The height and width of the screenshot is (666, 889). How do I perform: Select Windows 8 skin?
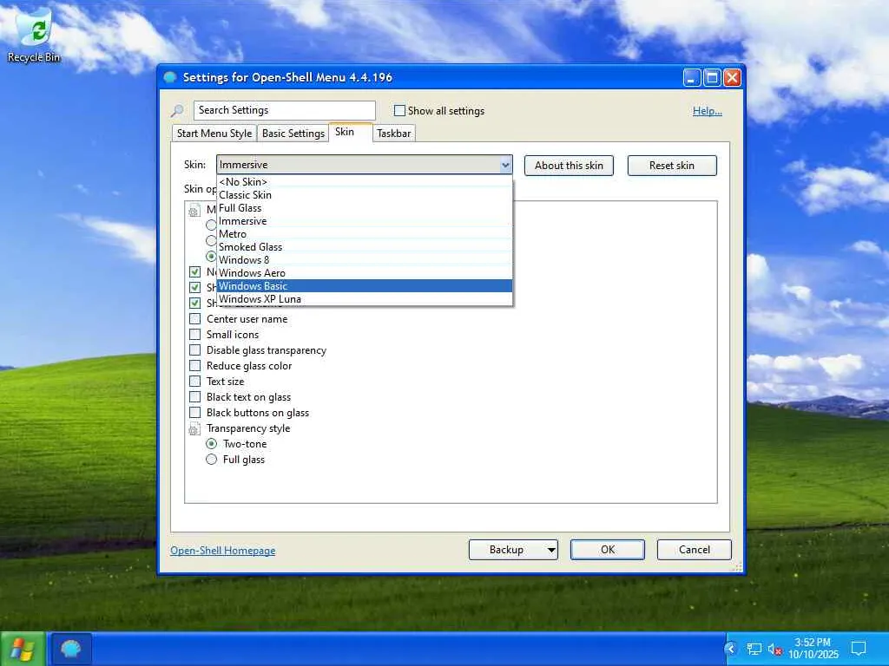365,260
